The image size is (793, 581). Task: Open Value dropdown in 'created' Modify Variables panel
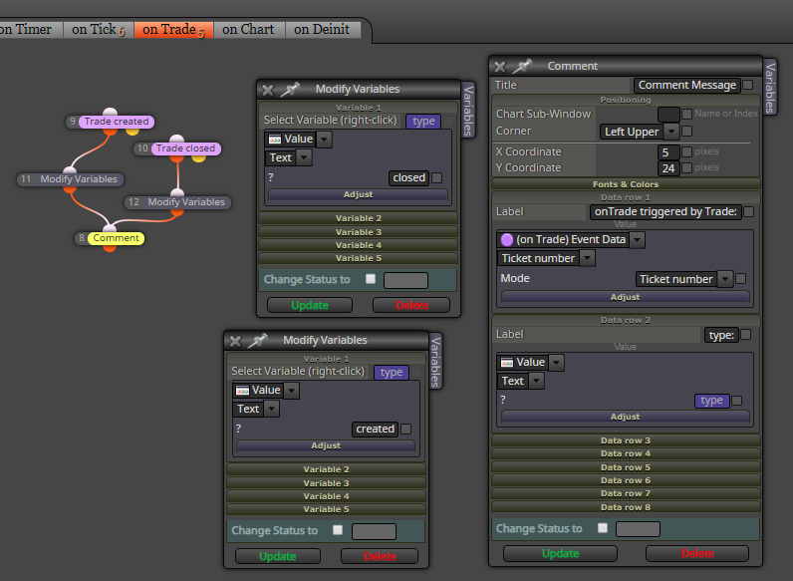[x=292, y=391]
